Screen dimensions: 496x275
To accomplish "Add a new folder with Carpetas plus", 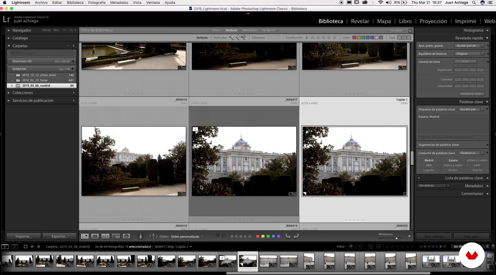I will pos(74,46).
